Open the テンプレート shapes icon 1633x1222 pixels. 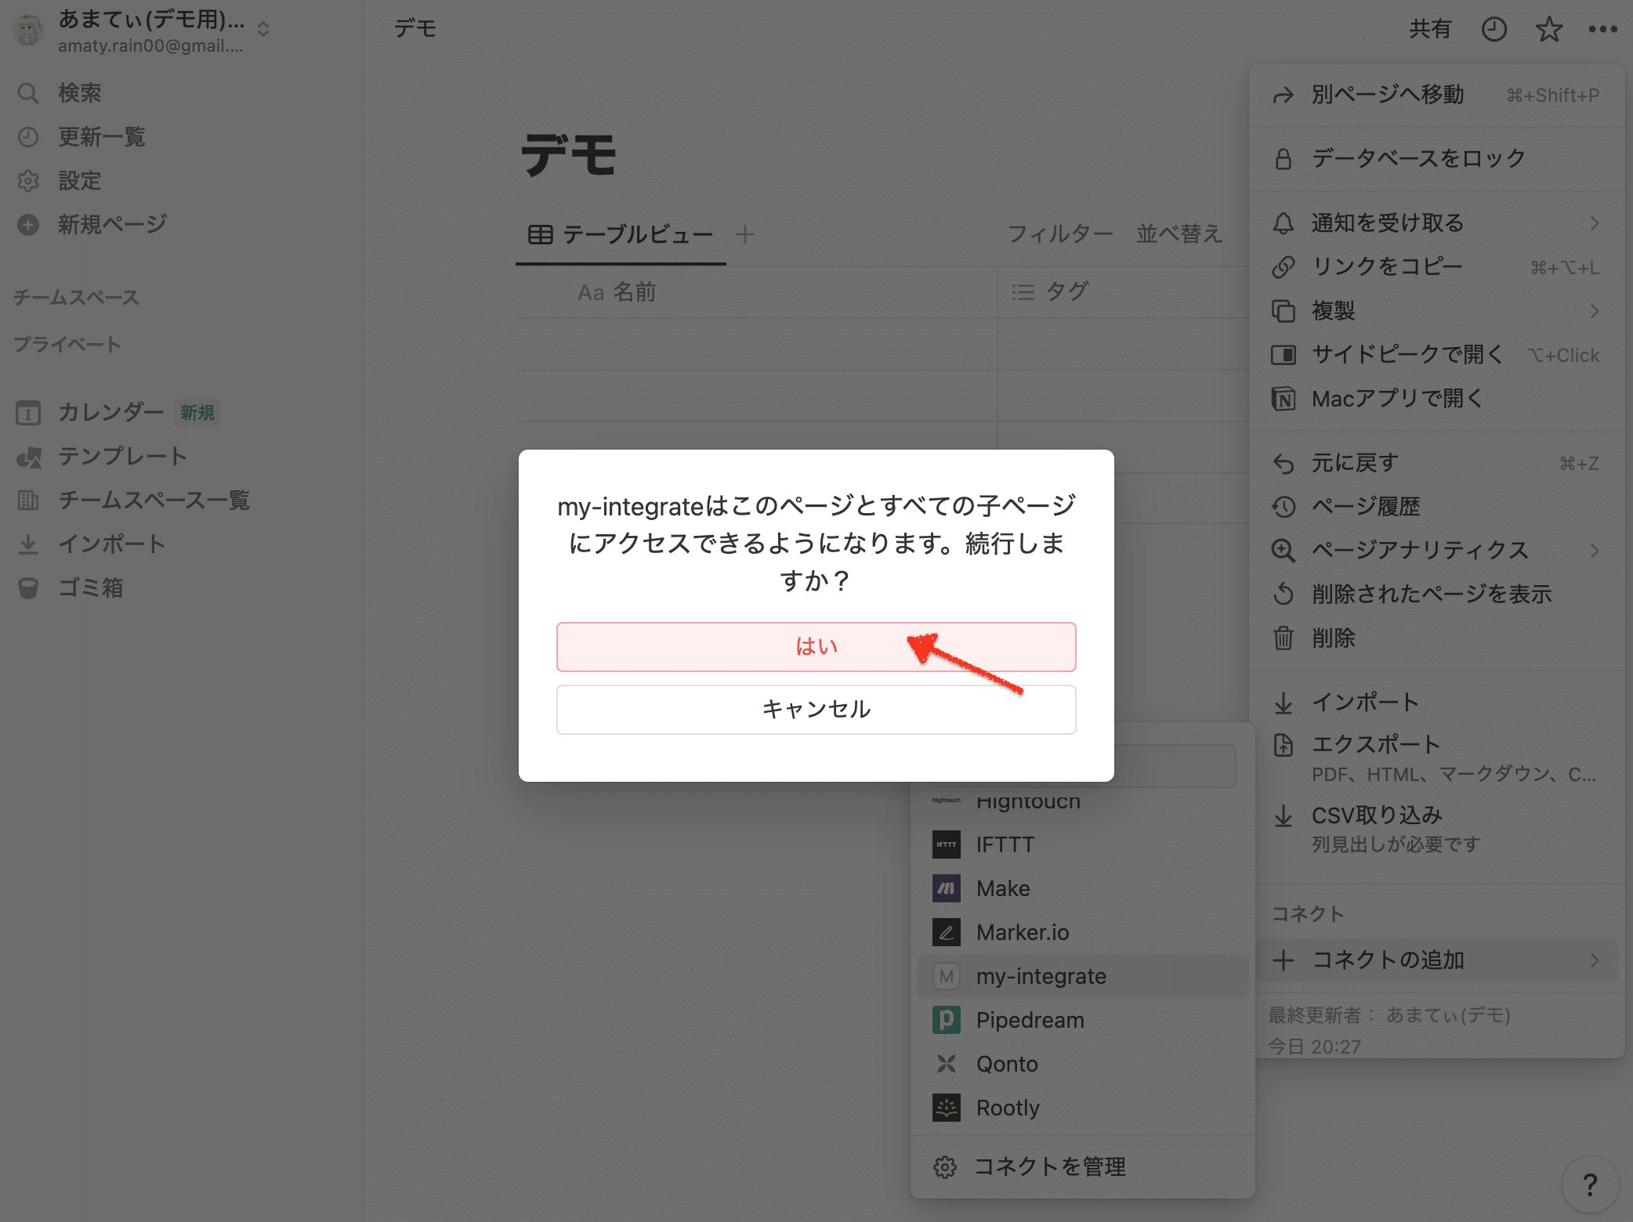pos(28,457)
